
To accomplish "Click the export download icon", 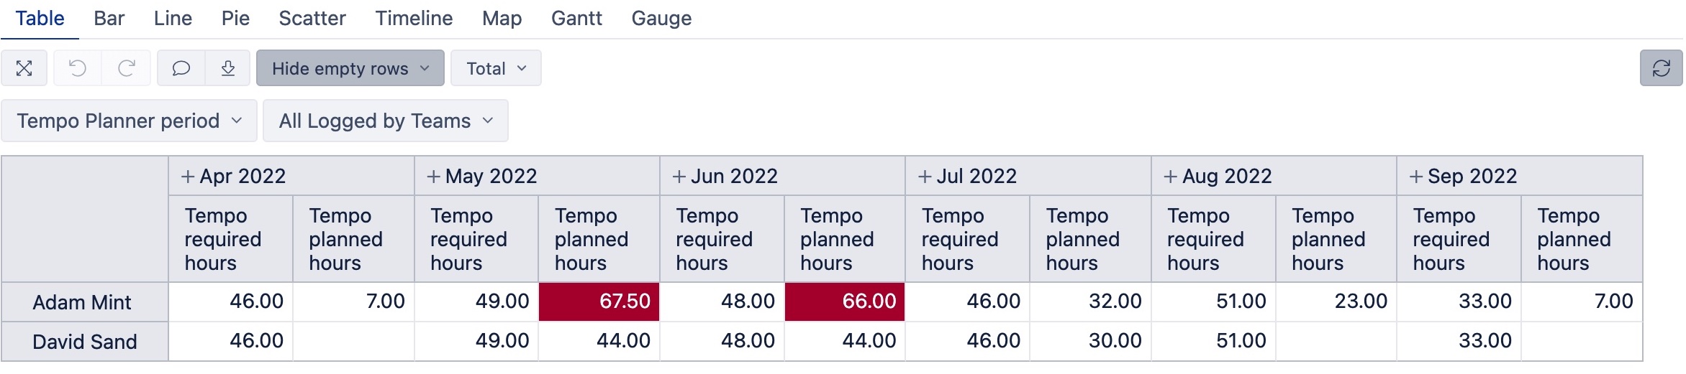I will click(x=228, y=68).
